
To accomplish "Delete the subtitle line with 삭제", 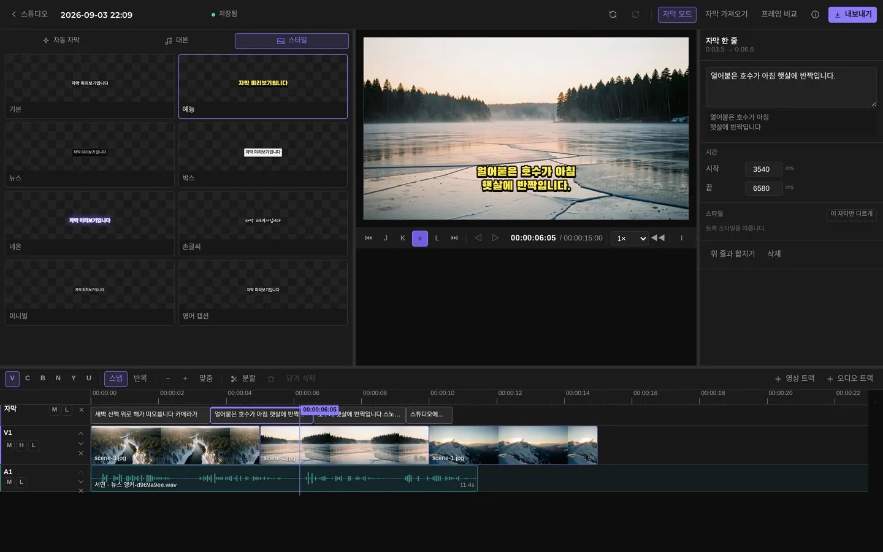I will [x=774, y=254].
